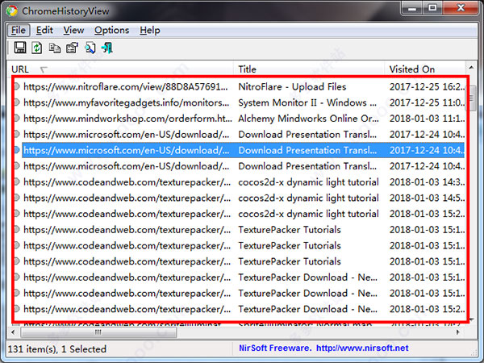
Task: Click the ChromeHistoryView title bar app icon
Action: [x=12, y=10]
